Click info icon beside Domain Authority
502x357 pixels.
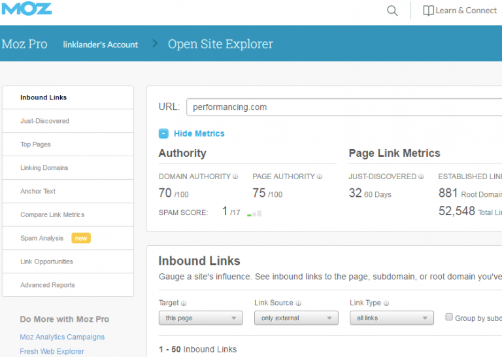(236, 177)
